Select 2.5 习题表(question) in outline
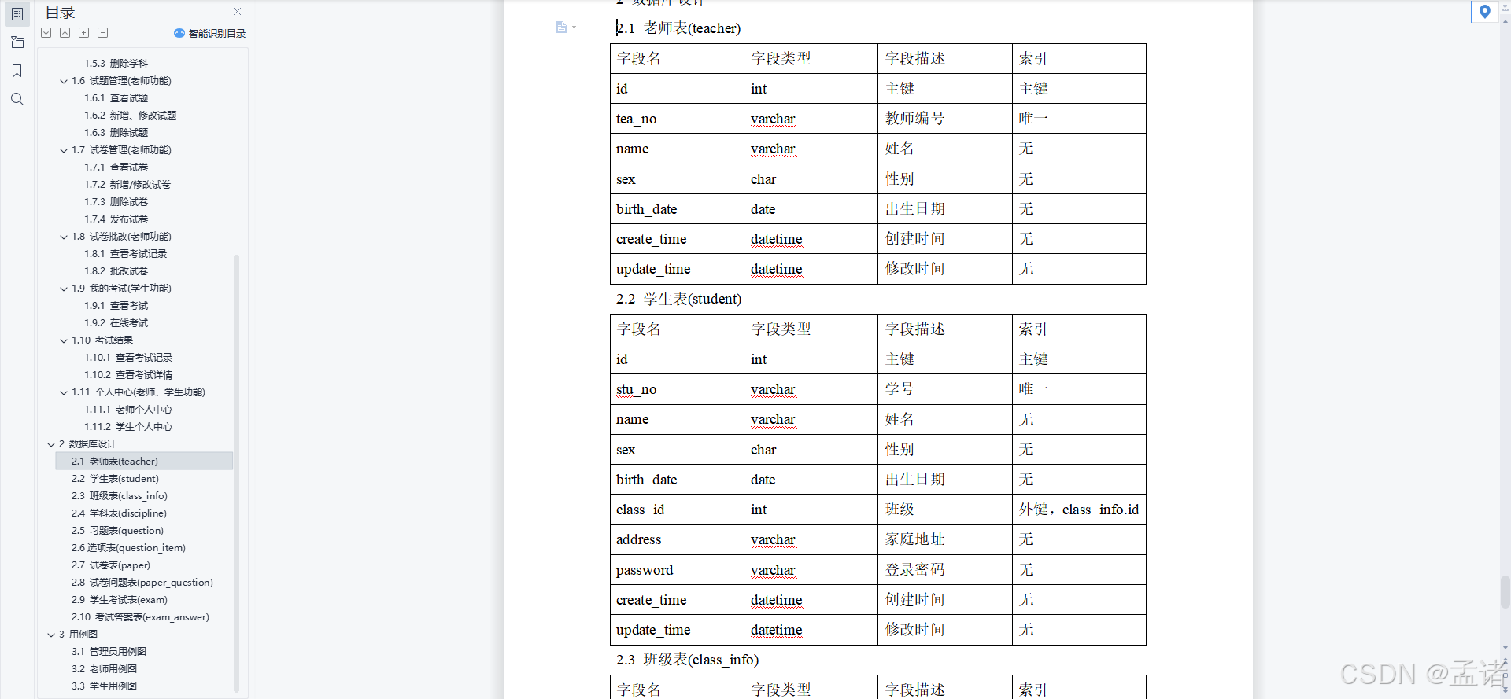The width and height of the screenshot is (1511, 699). [x=117, y=531]
